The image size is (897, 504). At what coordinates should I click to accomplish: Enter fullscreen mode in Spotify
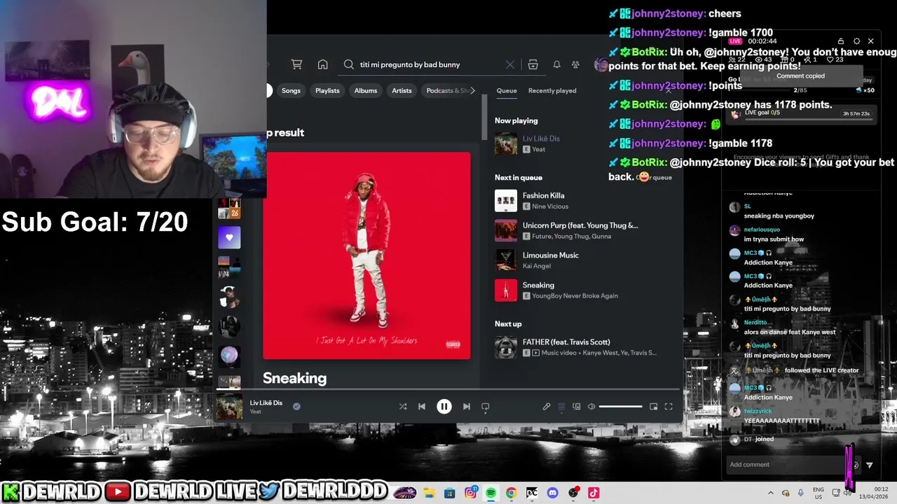669,407
